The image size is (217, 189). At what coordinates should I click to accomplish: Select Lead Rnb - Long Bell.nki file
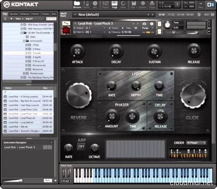28,123
